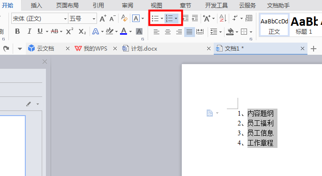Click line spacing icon
322x176 pixels.
point(214,32)
